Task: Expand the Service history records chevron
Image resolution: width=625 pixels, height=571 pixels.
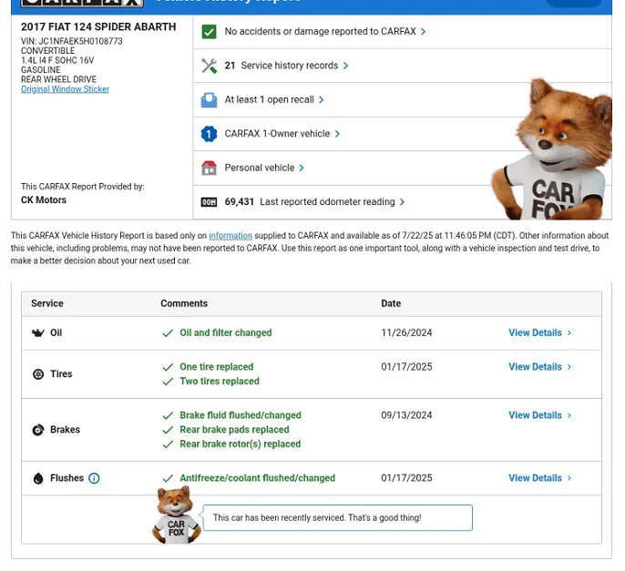Action: (345, 66)
